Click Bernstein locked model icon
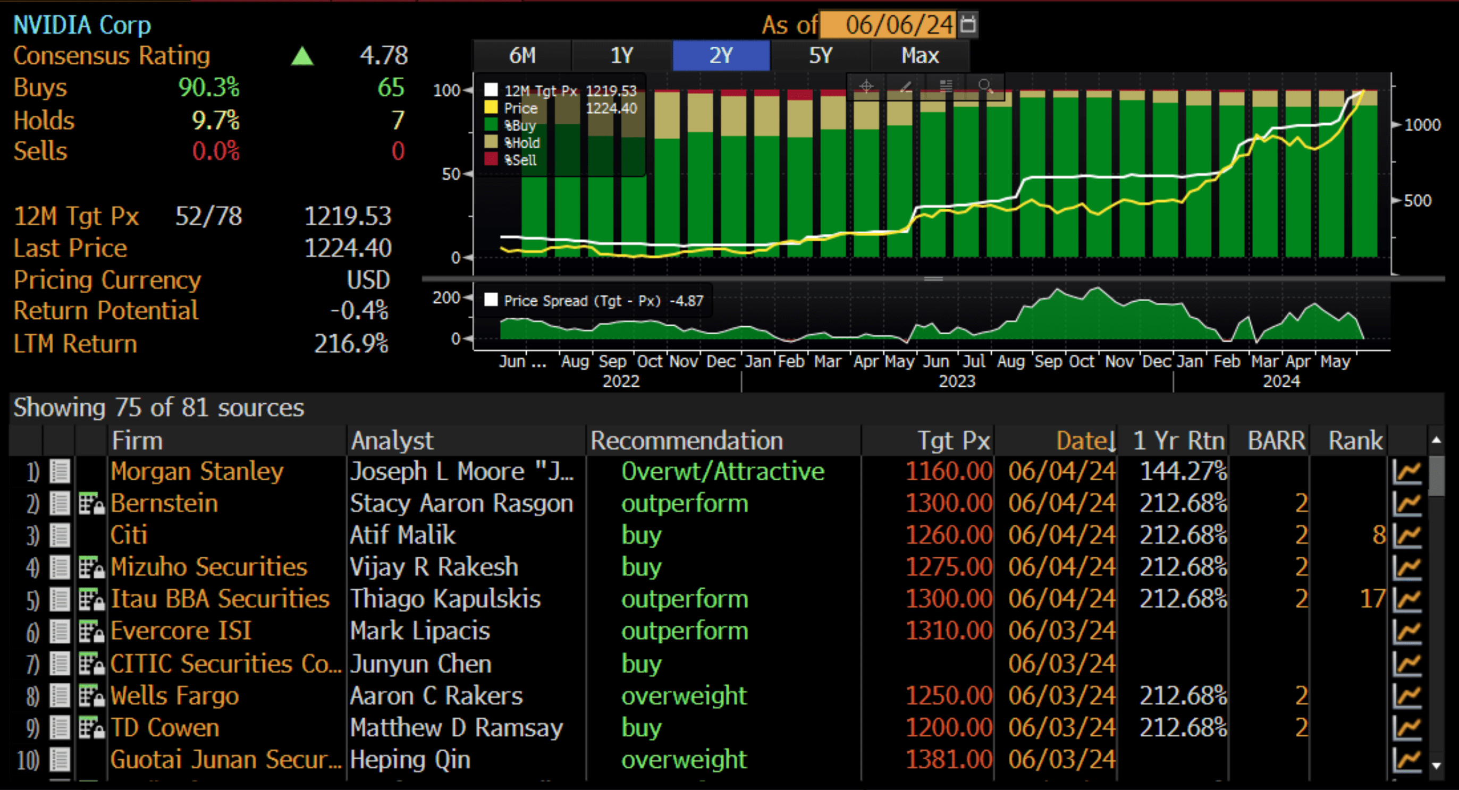 (91, 503)
